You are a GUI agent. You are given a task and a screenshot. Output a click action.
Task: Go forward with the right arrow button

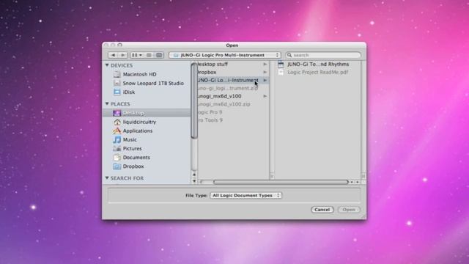point(122,55)
